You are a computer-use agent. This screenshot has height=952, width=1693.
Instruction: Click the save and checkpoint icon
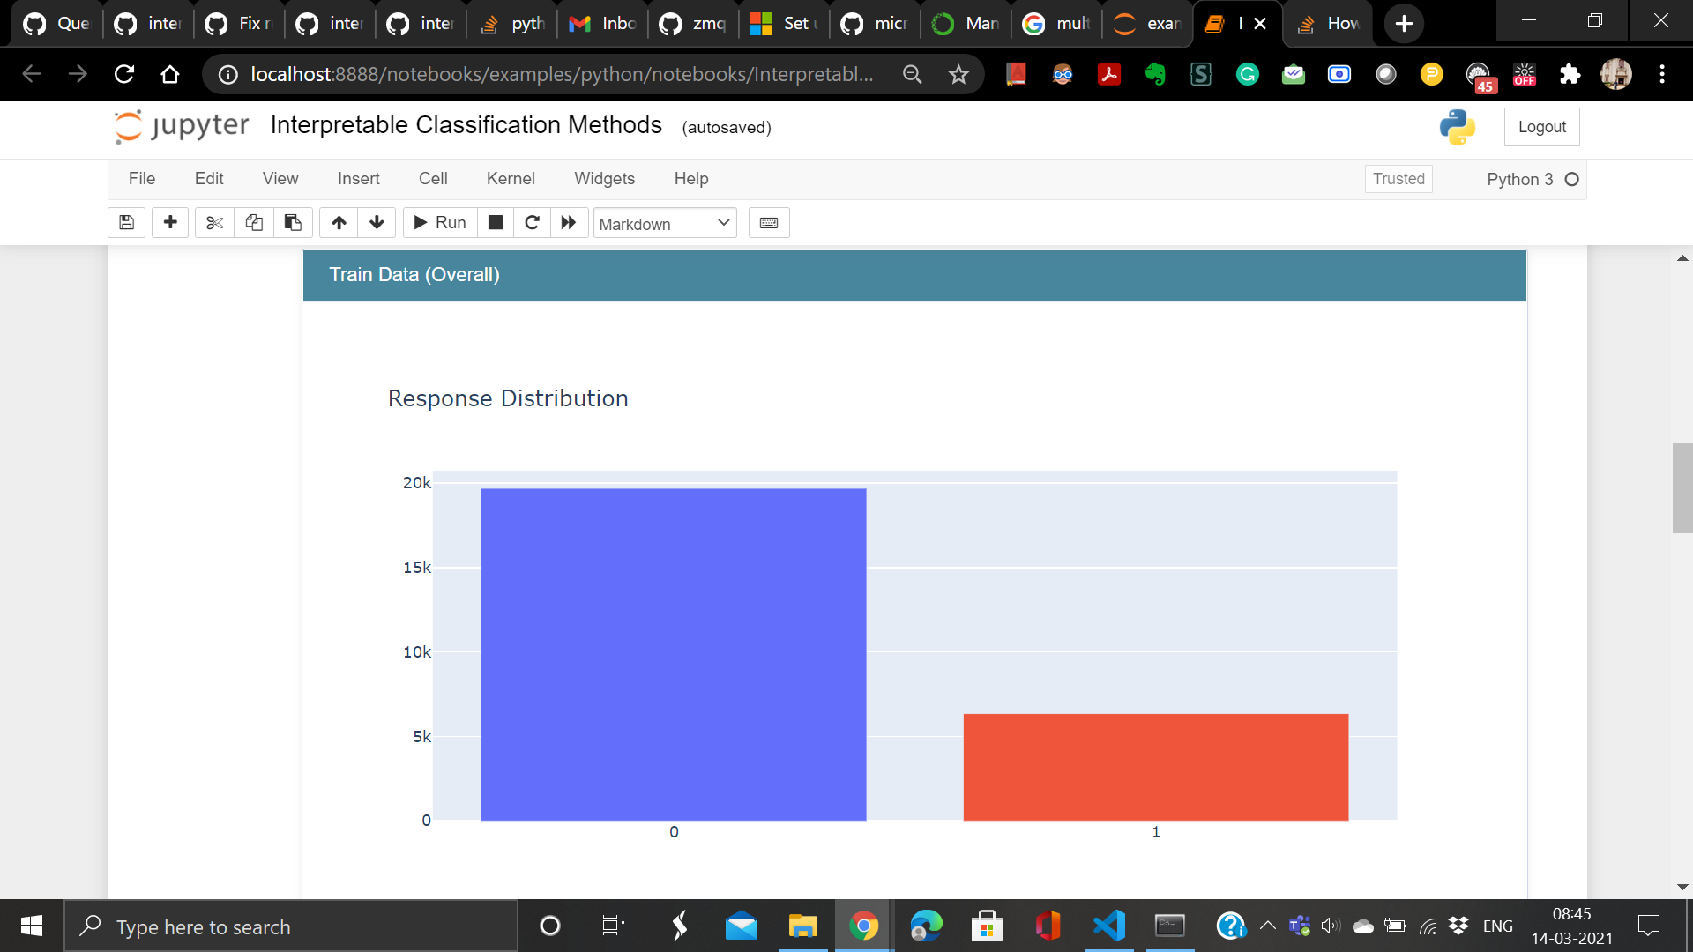point(126,223)
